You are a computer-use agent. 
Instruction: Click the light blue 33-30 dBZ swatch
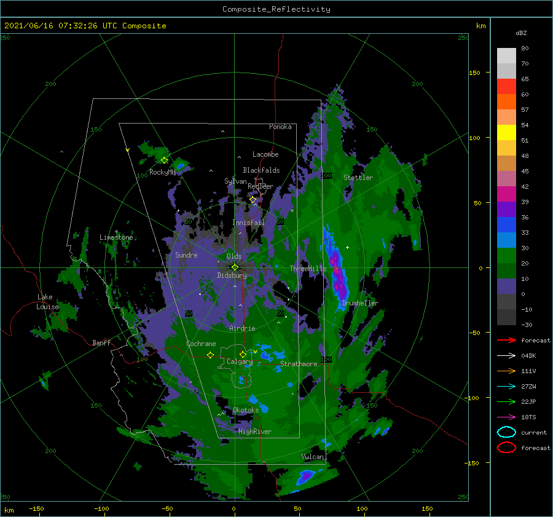click(506, 240)
